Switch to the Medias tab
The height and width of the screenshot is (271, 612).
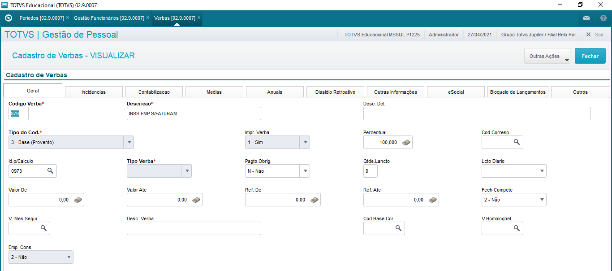(x=214, y=92)
